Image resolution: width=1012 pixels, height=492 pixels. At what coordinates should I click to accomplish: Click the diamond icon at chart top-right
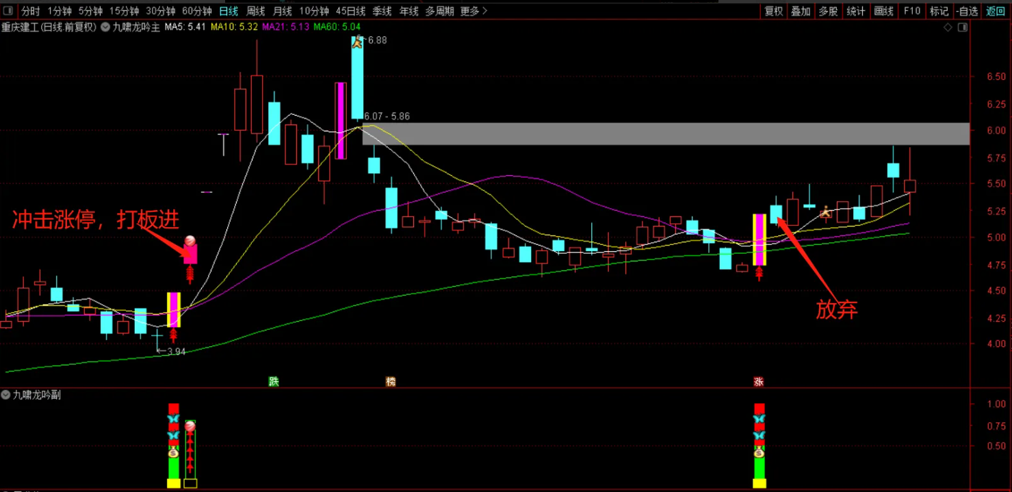pyautogui.click(x=948, y=28)
